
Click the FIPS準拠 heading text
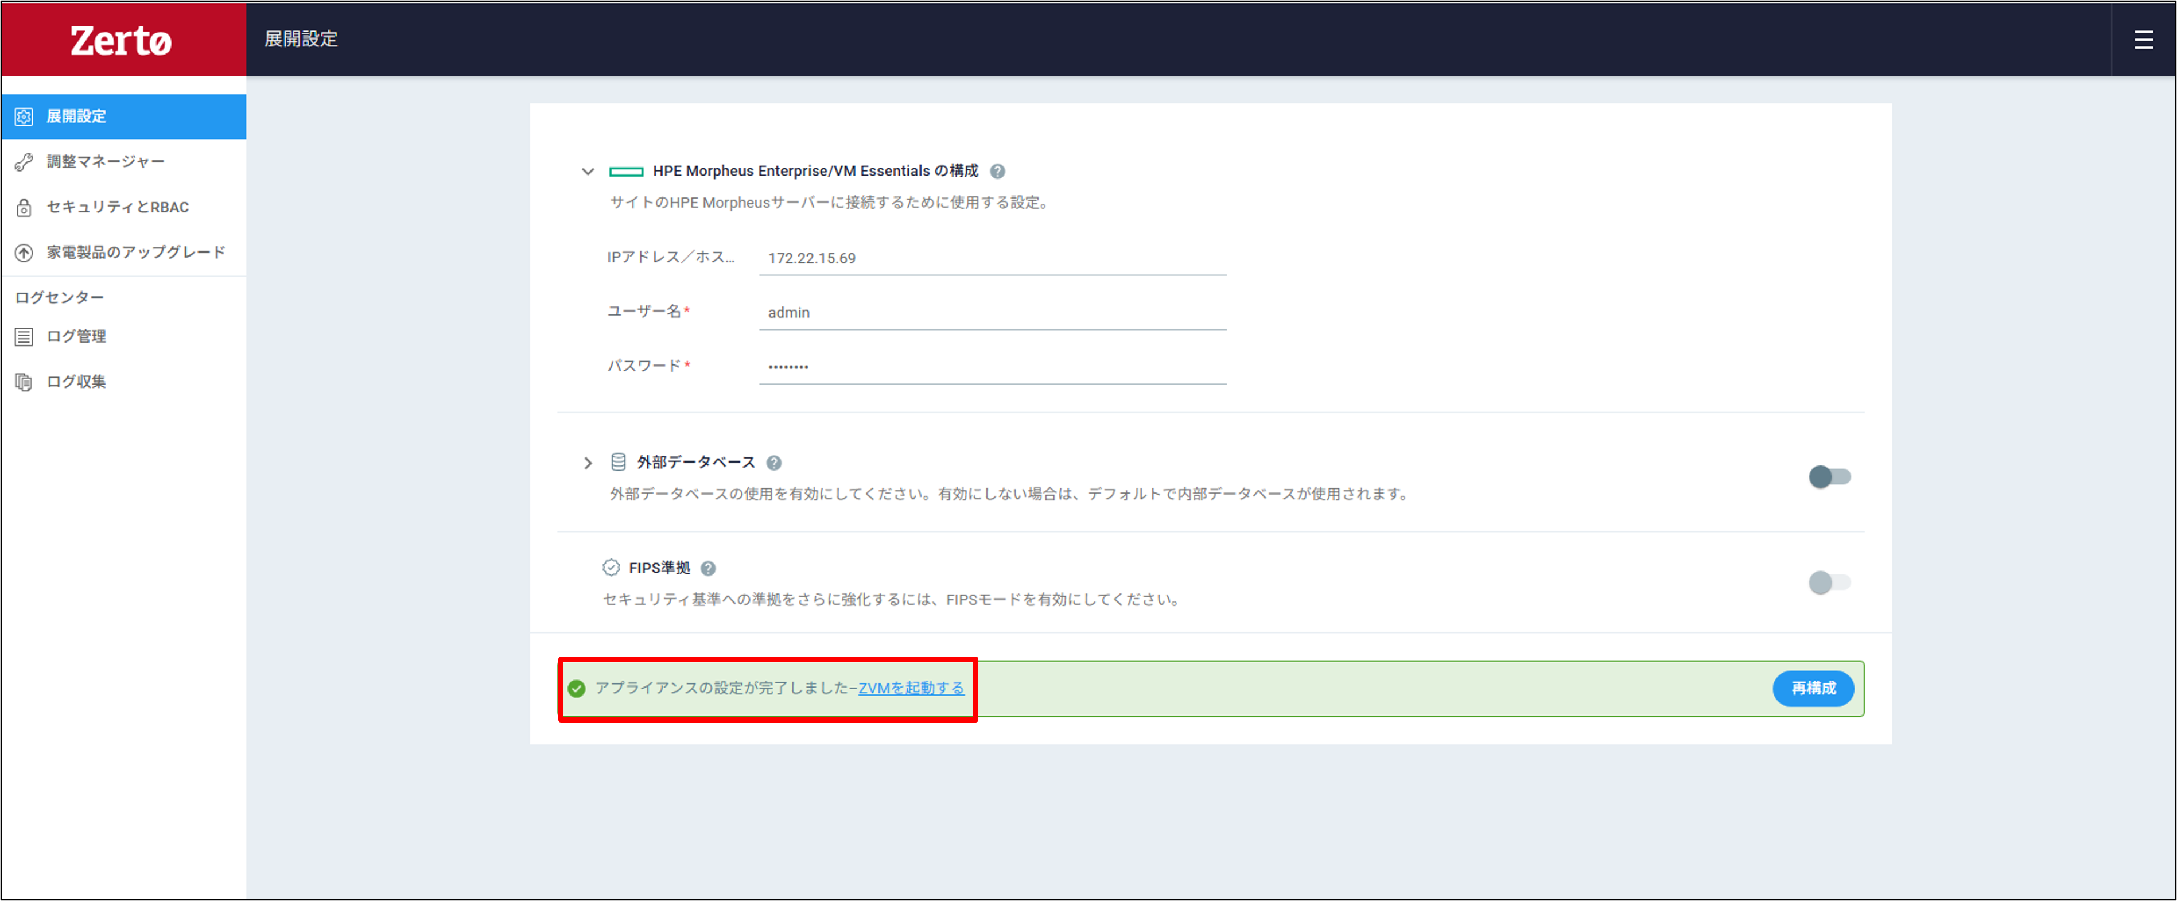click(659, 569)
